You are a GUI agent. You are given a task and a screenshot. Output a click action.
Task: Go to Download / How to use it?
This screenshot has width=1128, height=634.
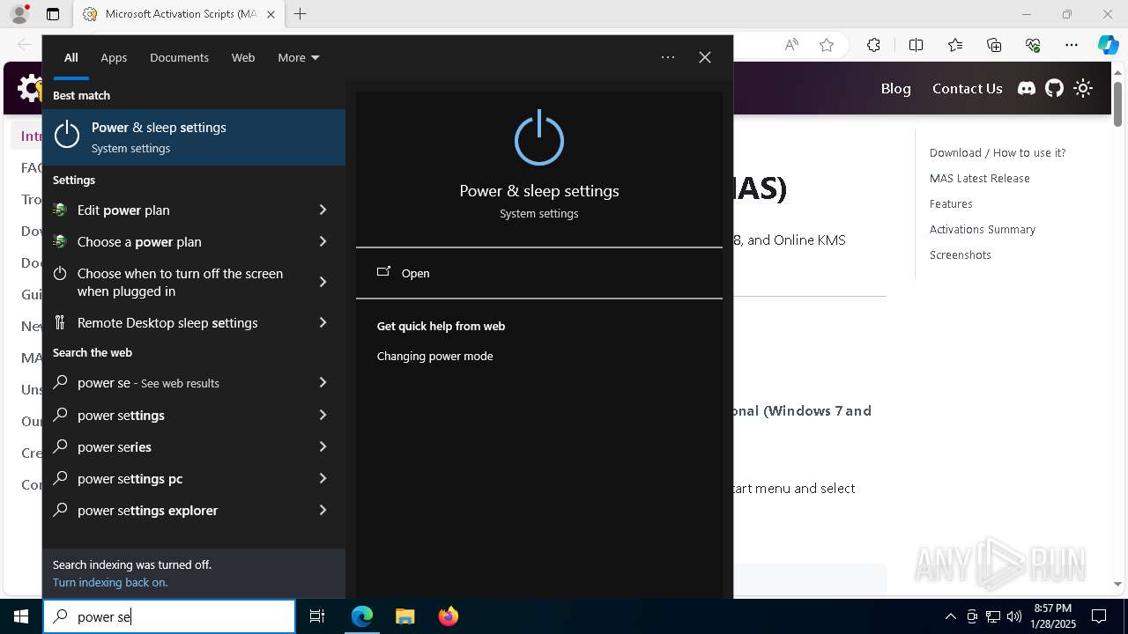tap(998, 152)
